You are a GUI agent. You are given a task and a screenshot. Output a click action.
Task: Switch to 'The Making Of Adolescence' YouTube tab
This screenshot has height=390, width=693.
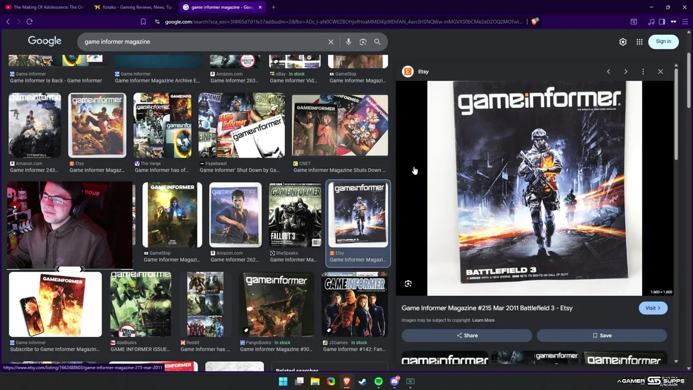[44, 7]
